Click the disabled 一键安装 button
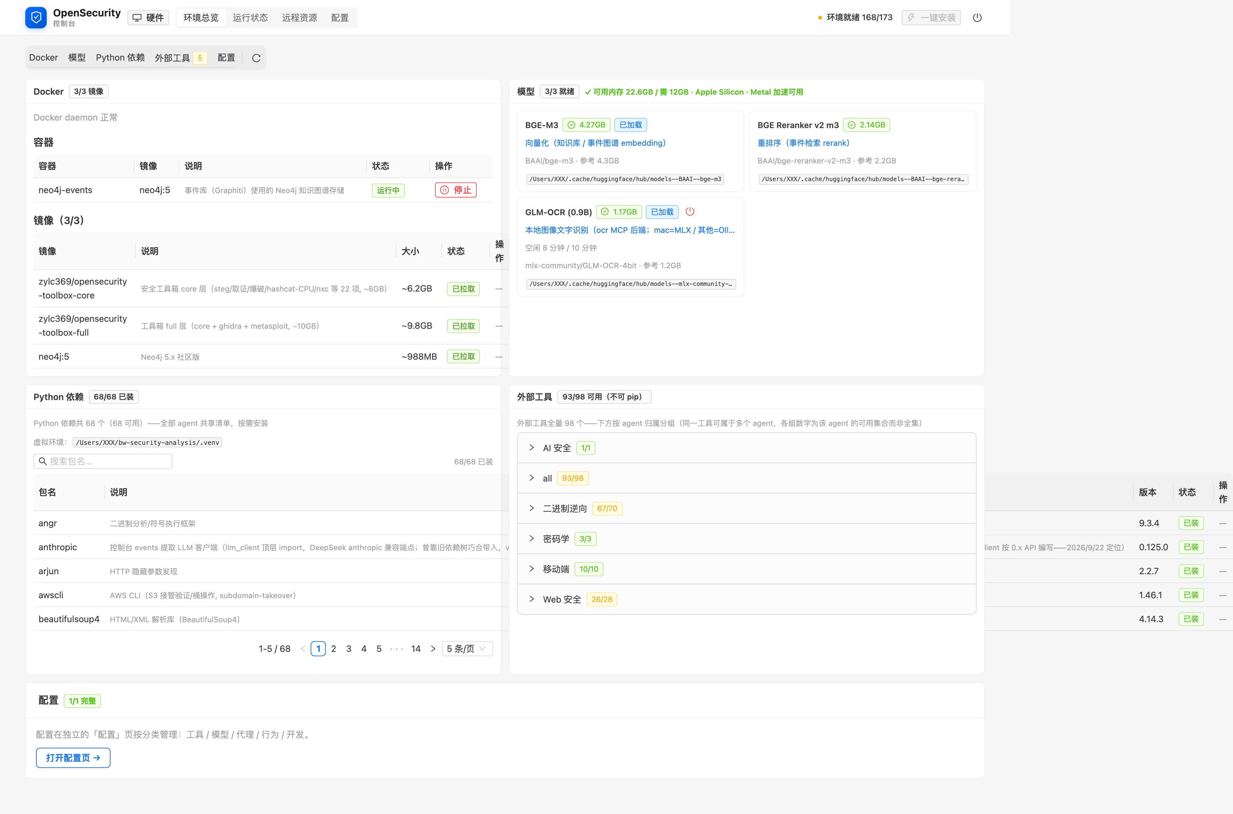1233x814 pixels. pyautogui.click(x=931, y=18)
